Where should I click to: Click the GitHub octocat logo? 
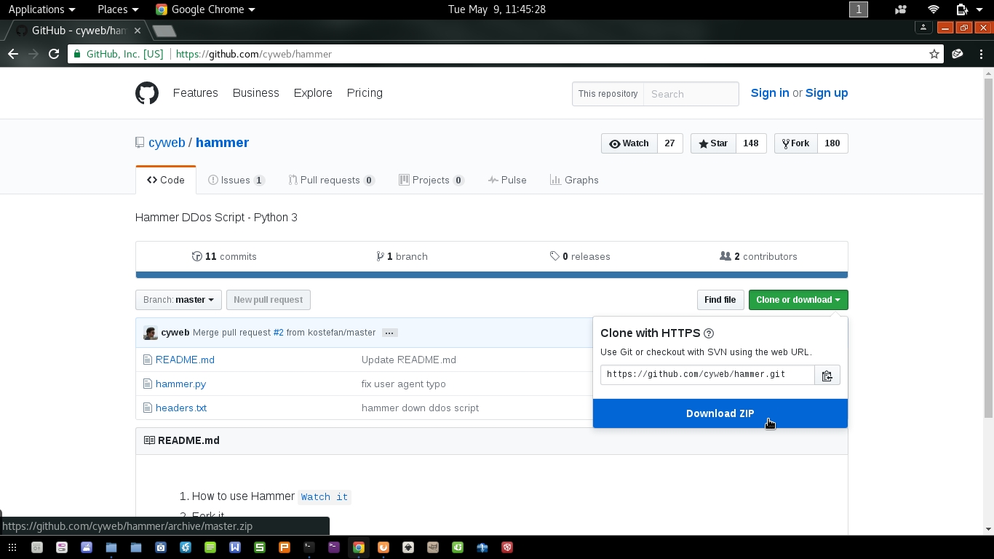point(147,93)
